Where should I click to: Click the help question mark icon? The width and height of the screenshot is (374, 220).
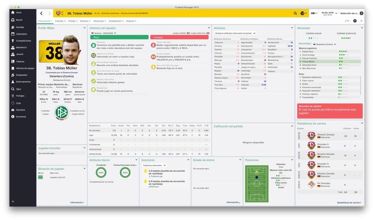point(355,21)
